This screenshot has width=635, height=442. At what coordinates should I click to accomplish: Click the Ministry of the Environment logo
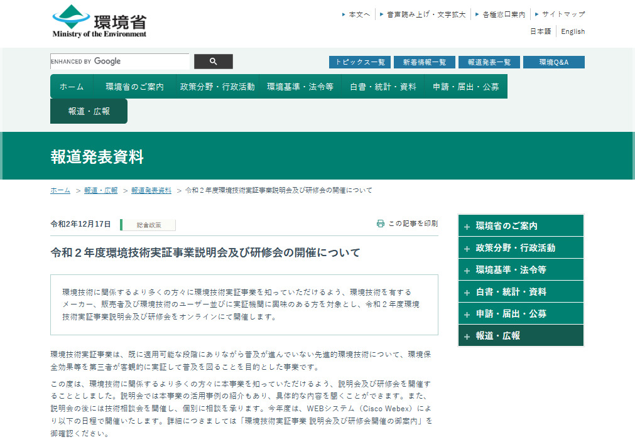pyautogui.click(x=99, y=22)
